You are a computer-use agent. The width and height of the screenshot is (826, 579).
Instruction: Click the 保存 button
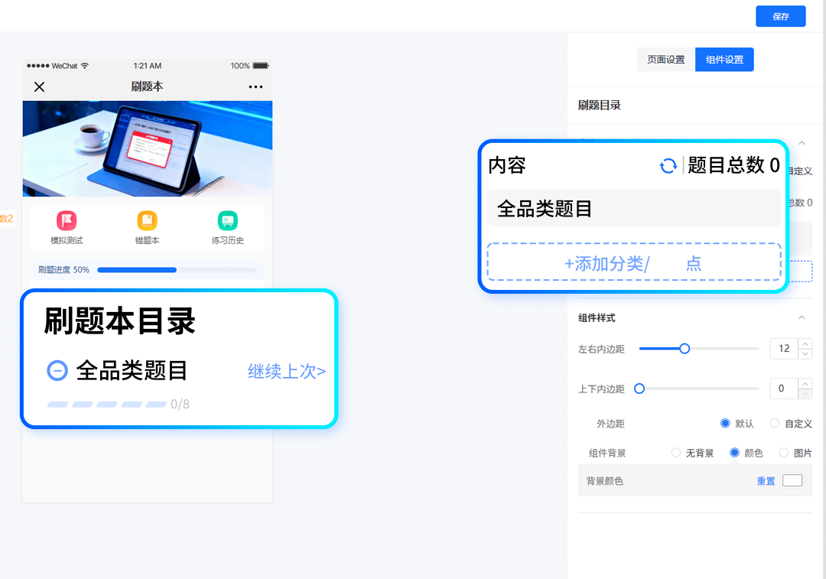(x=780, y=16)
